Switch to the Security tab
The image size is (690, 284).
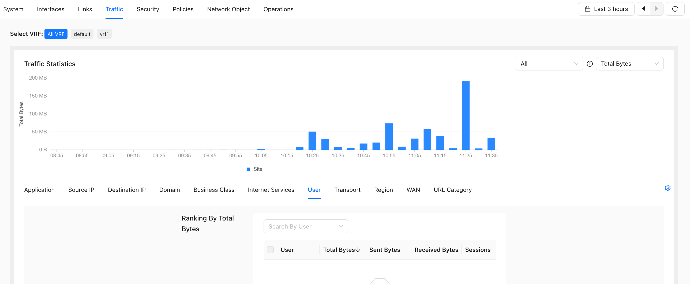148,9
